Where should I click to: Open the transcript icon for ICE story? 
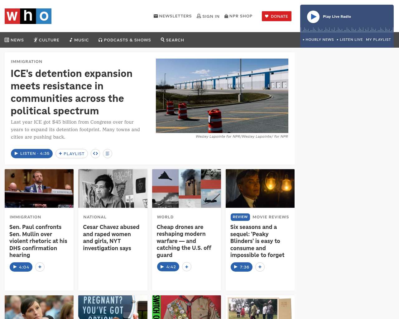point(108,154)
